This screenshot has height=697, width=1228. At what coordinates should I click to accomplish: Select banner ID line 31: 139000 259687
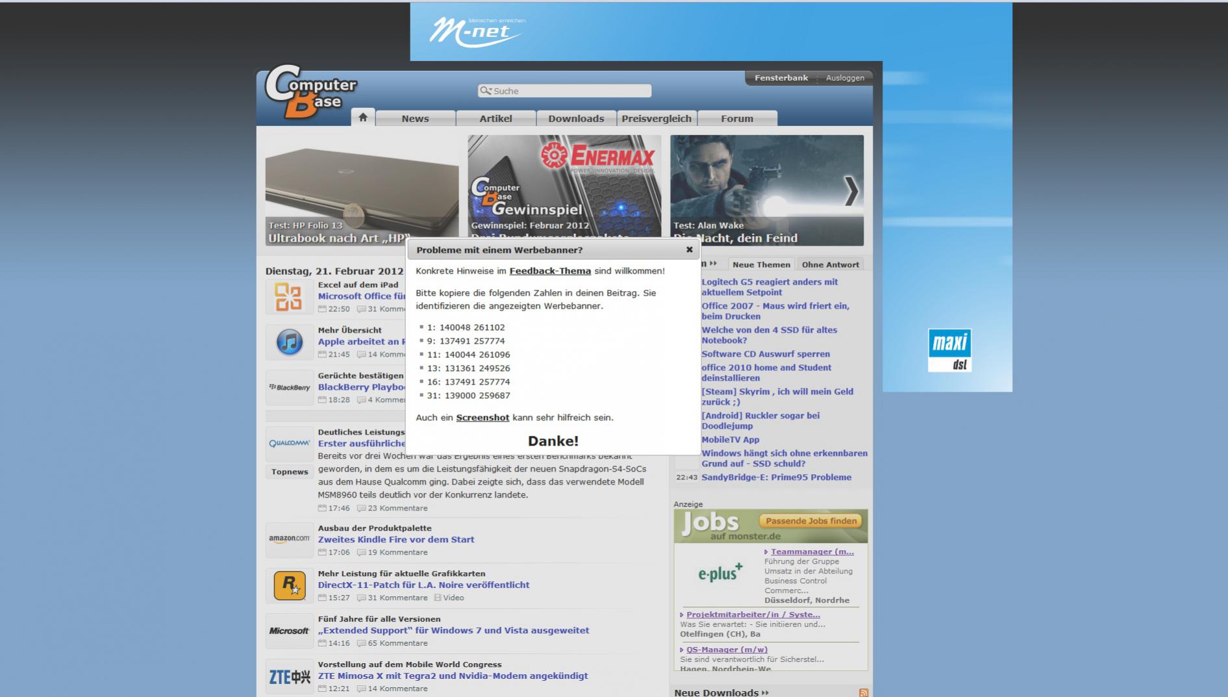(468, 396)
